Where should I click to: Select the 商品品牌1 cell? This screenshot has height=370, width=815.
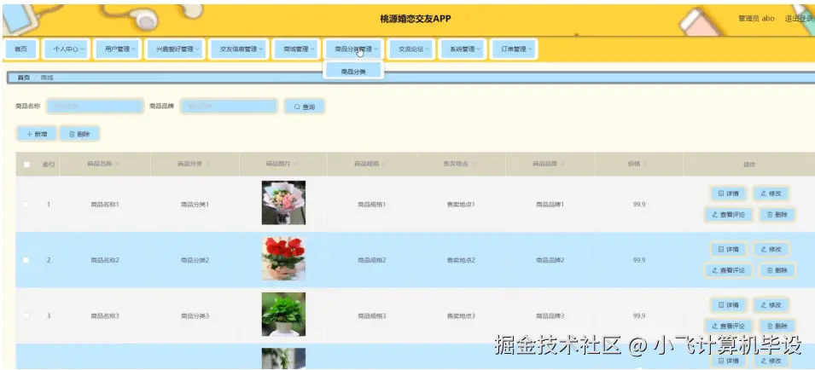pos(550,205)
